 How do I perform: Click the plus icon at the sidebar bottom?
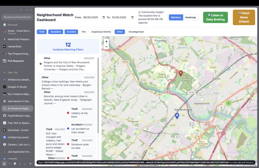(31, 164)
